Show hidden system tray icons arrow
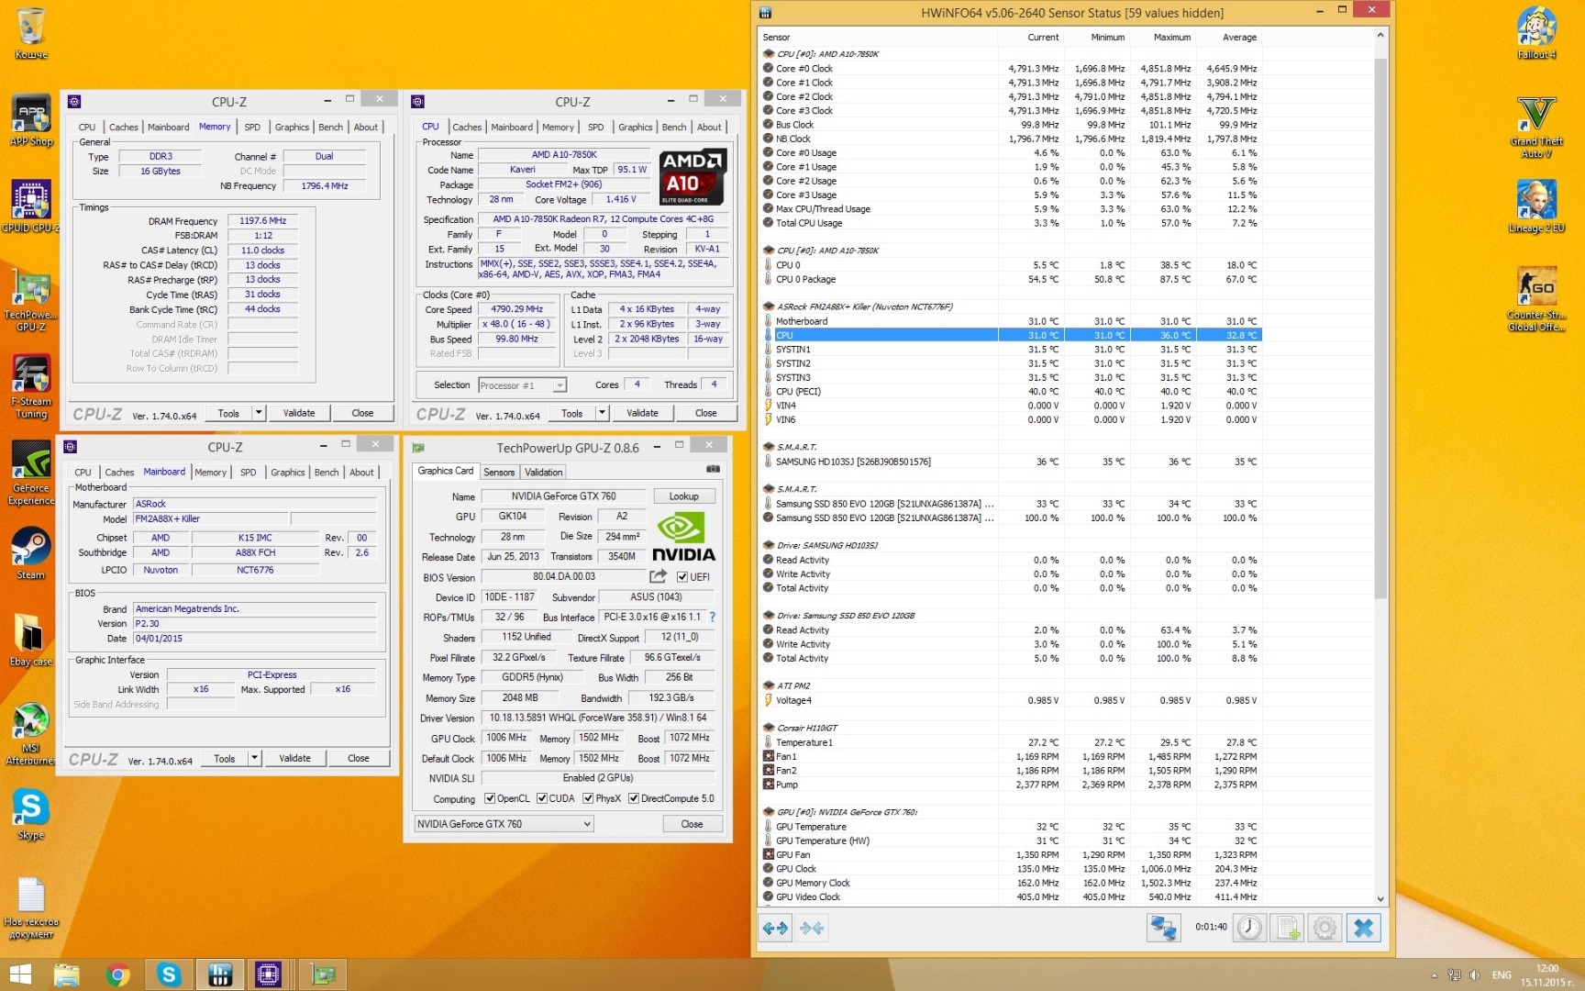Viewport: 1585px width, 991px height. point(1434,975)
